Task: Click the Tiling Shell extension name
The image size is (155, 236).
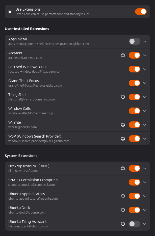Action: (17, 95)
